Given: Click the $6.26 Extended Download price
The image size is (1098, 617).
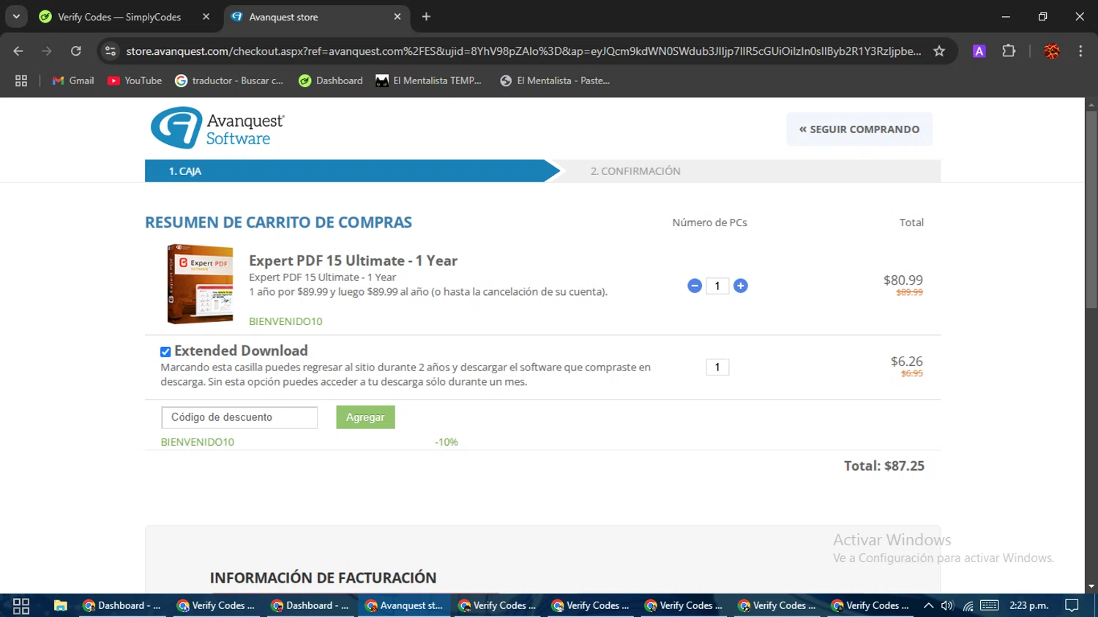Looking at the screenshot, I should tap(907, 362).
